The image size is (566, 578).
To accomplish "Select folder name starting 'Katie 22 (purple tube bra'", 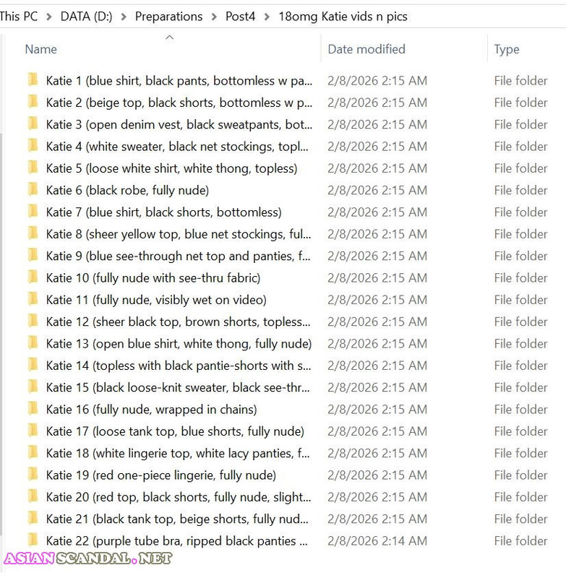I will click(x=176, y=540).
